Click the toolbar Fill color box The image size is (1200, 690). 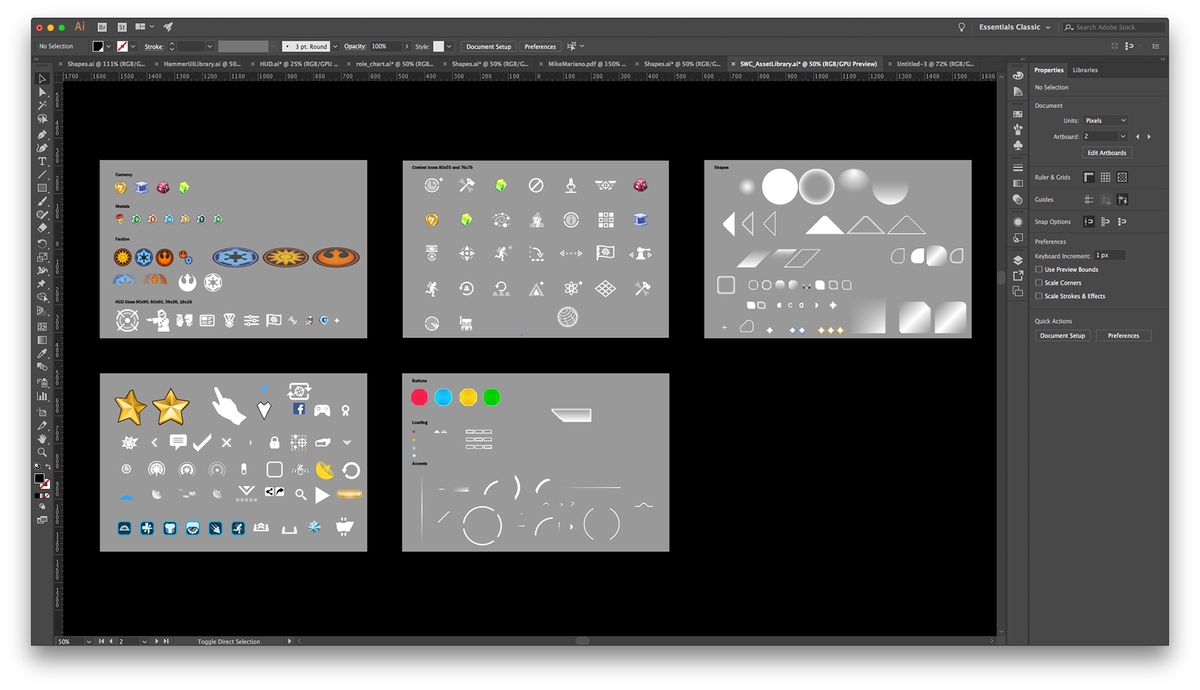(39, 478)
